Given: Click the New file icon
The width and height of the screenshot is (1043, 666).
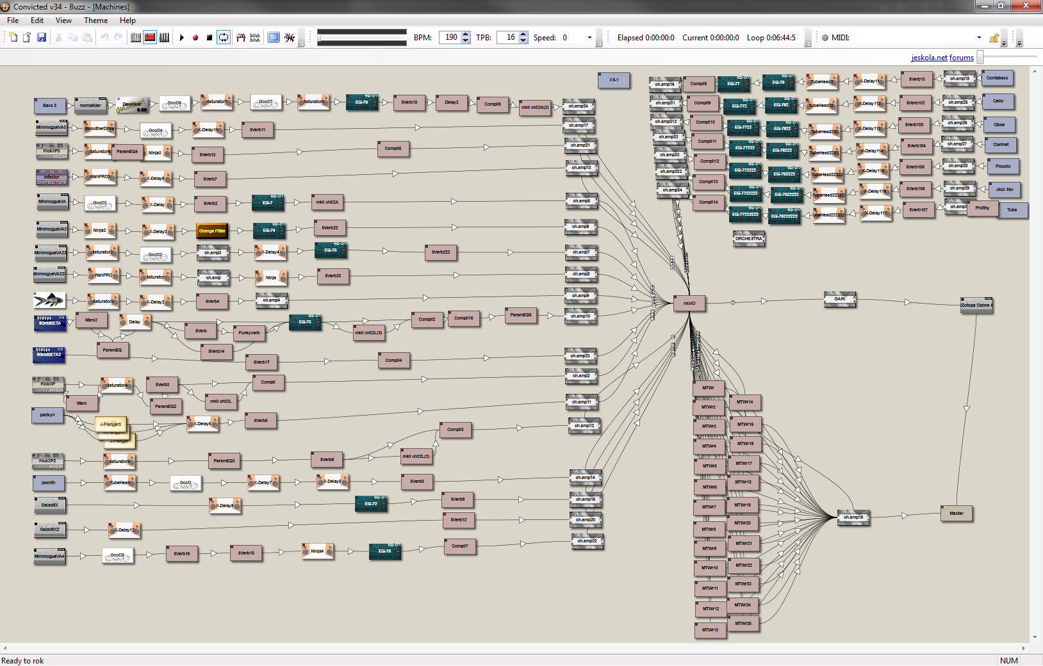Looking at the screenshot, I should coord(13,38).
